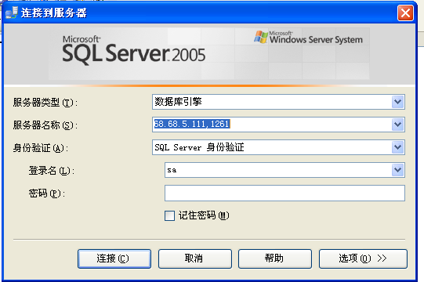Image resolution: width=424 pixels, height=282 pixels.
Task: Close the Connect to Server dialog
Action: pos(405,13)
